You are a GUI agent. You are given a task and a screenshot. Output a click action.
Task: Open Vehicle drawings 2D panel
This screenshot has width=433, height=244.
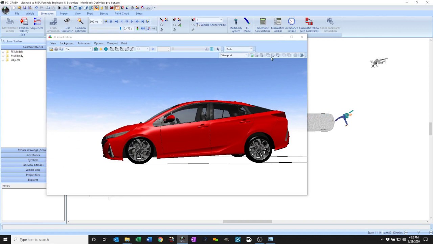[23, 150]
